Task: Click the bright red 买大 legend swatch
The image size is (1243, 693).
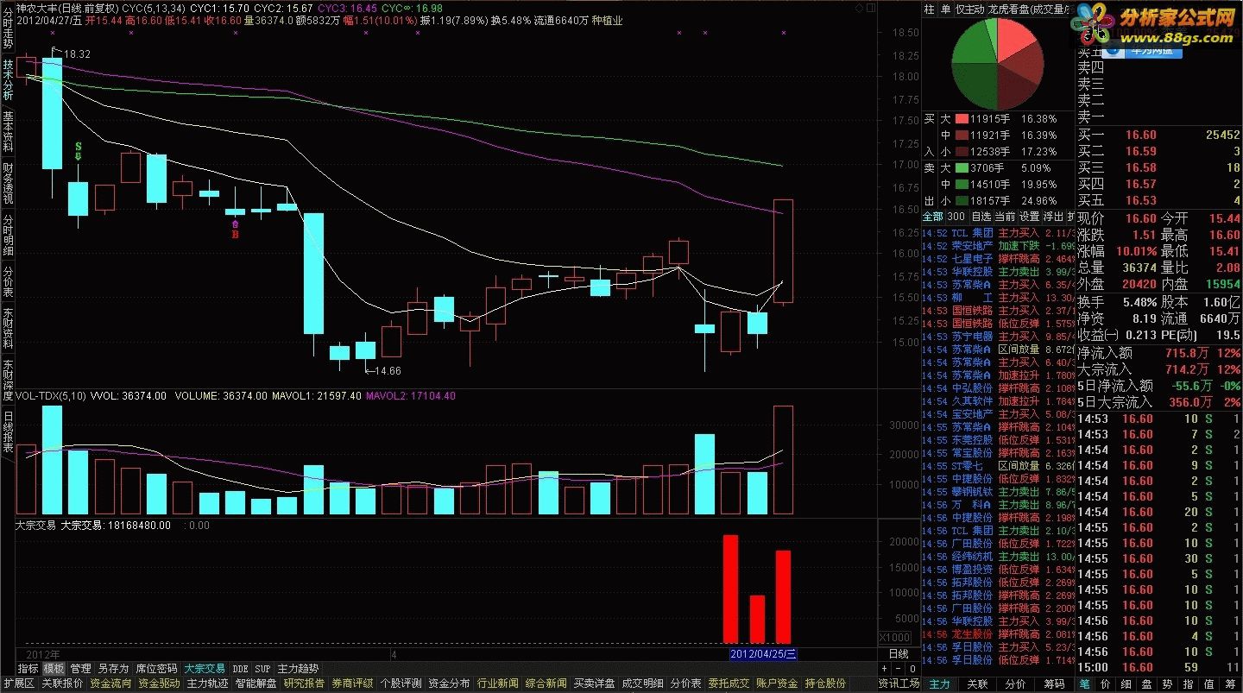Action: click(960, 119)
